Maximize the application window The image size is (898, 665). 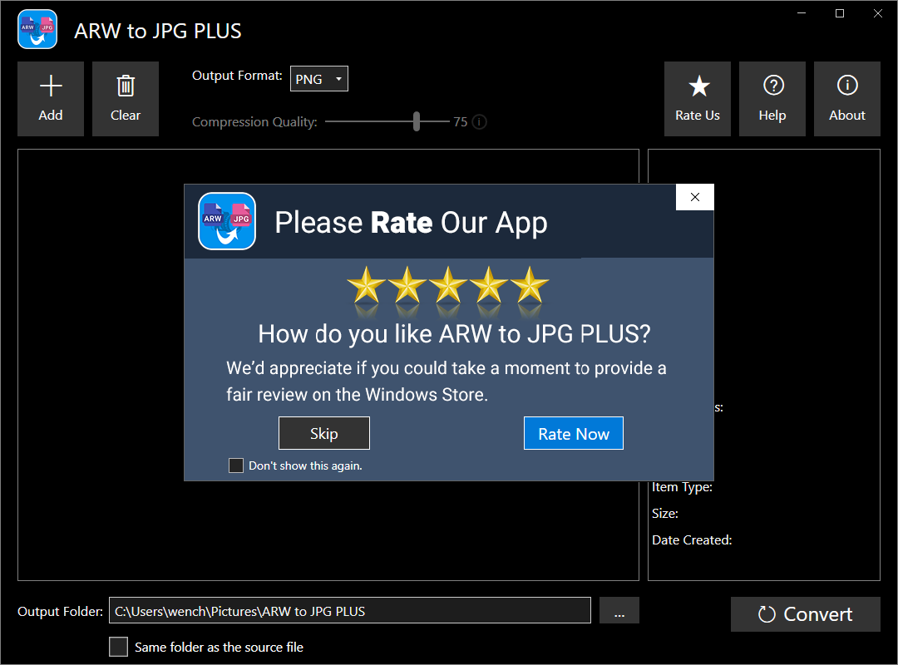(x=840, y=13)
